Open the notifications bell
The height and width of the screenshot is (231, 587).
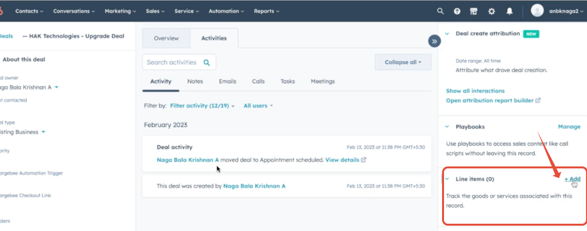pos(509,11)
